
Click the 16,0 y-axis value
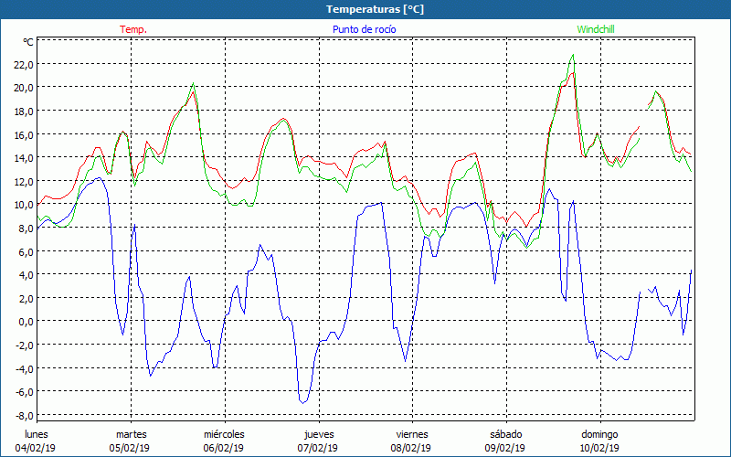point(24,134)
